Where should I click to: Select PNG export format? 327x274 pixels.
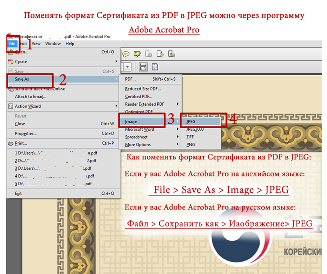[190, 145]
